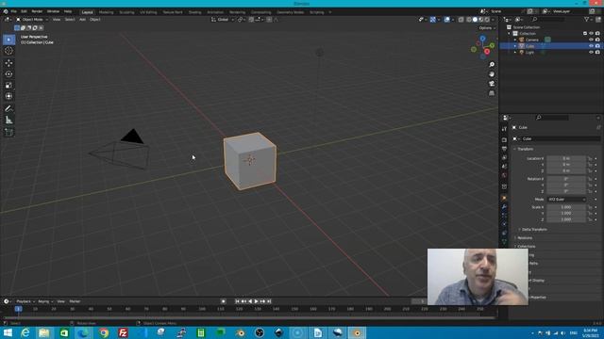Expand the Light item in outliner
This screenshot has width=604, height=339.
[x=515, y=53]
